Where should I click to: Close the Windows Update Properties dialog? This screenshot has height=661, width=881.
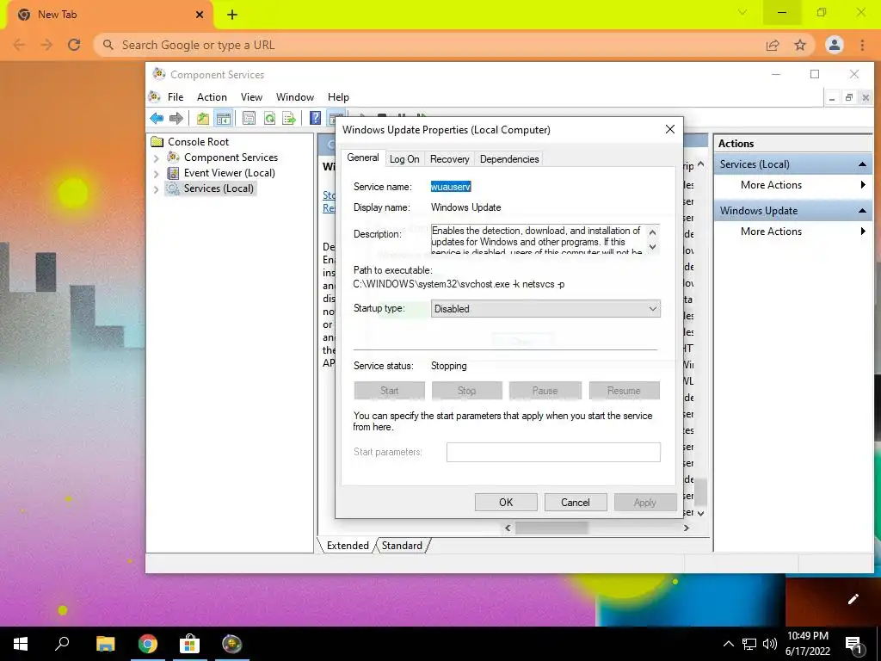tap(669, 129)
